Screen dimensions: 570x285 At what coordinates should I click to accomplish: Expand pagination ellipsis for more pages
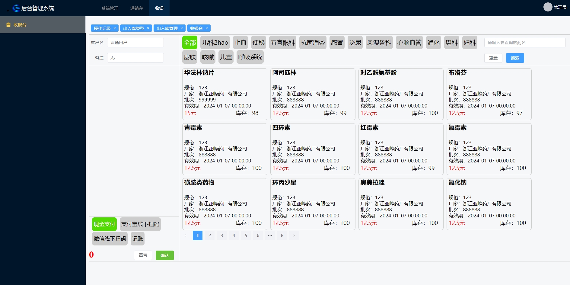tap(270, 235)
